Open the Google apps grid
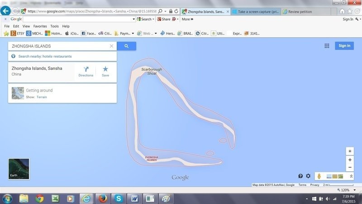 click(327, 46)
